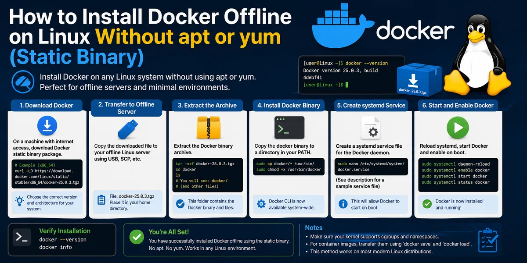Click the green checkmark beside You're All Set

point(137,238)
